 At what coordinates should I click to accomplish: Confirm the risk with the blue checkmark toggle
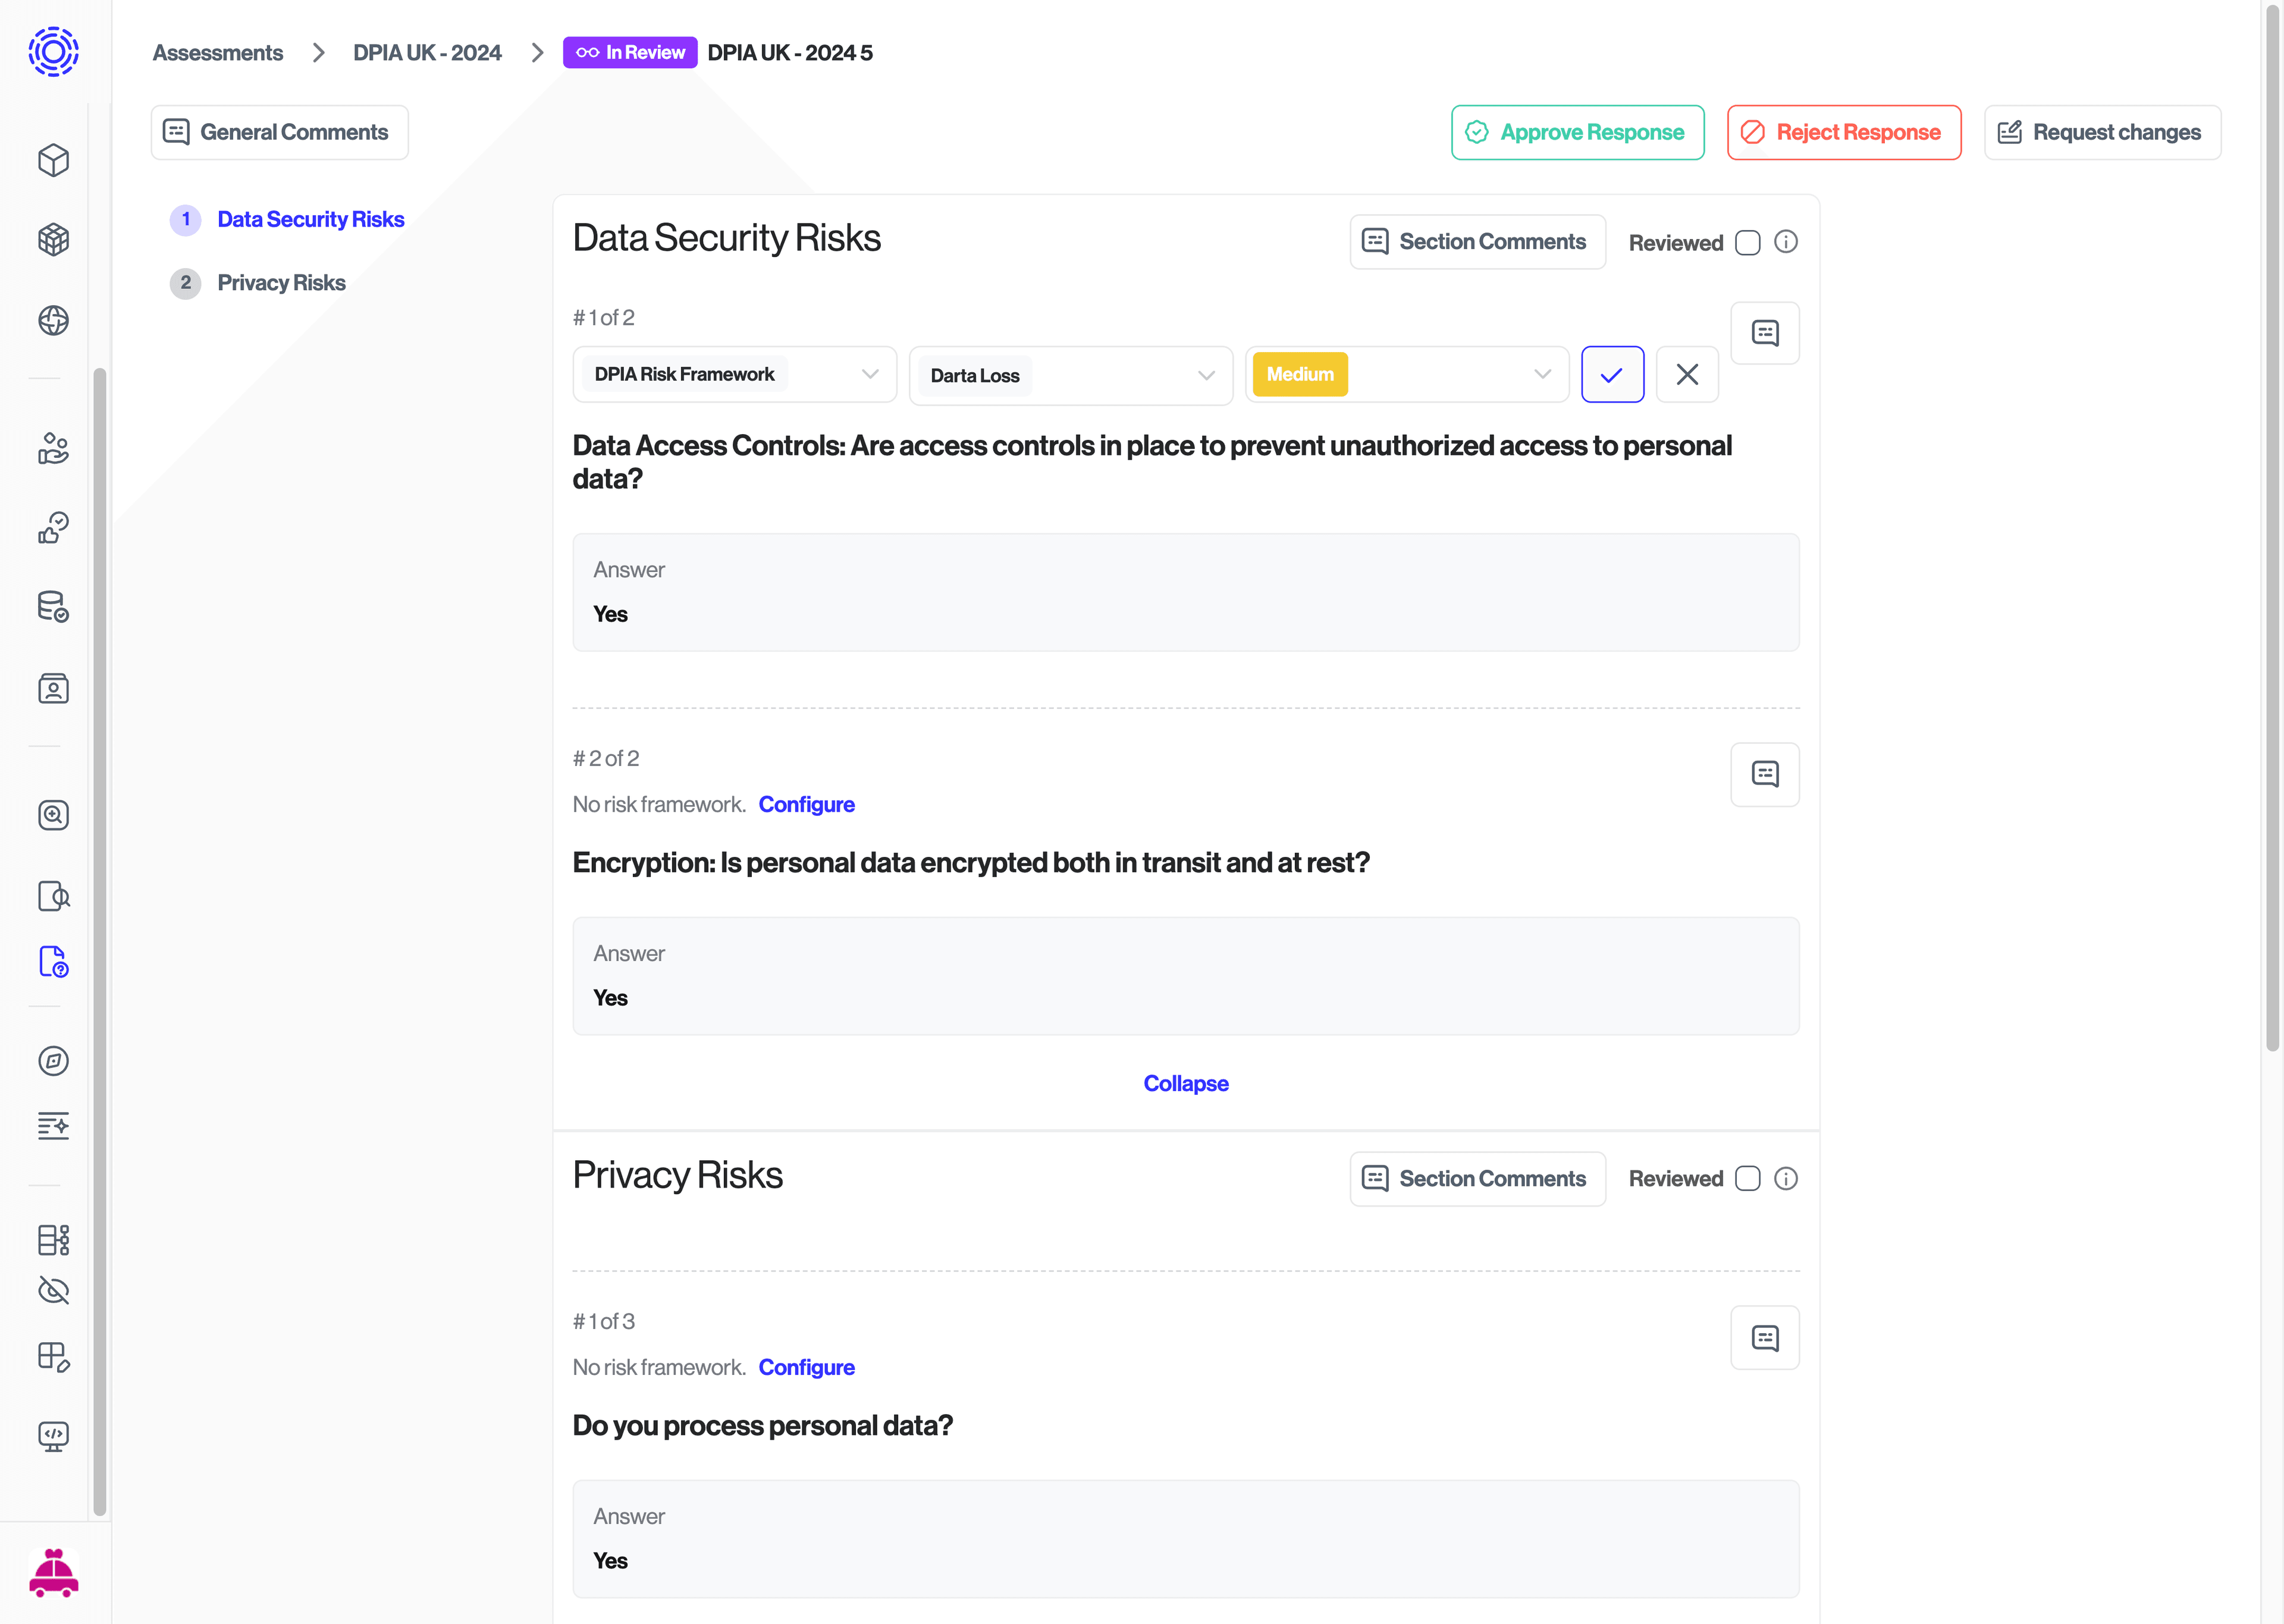1612,374
